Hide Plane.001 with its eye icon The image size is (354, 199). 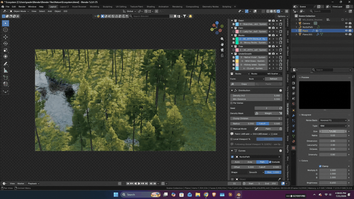[x=346, y=35]
